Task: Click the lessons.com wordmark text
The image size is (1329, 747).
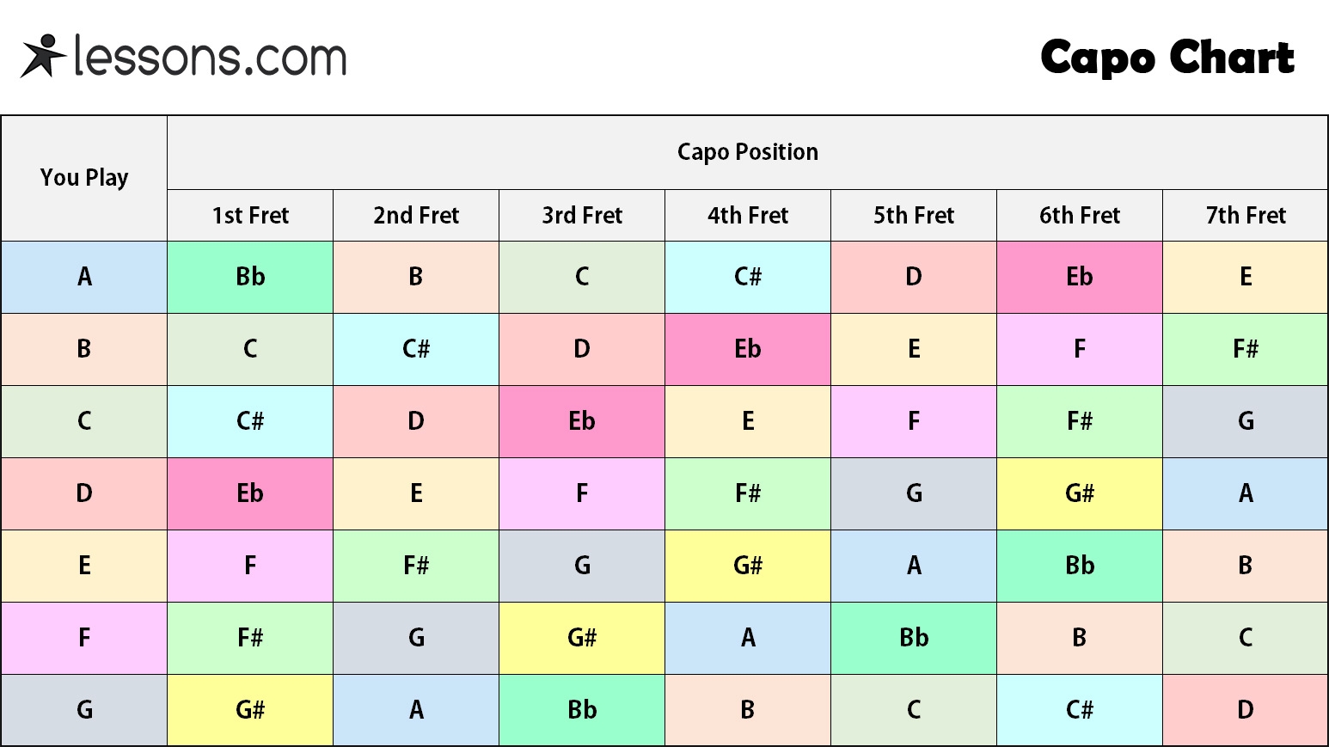Action: [211, 57]
